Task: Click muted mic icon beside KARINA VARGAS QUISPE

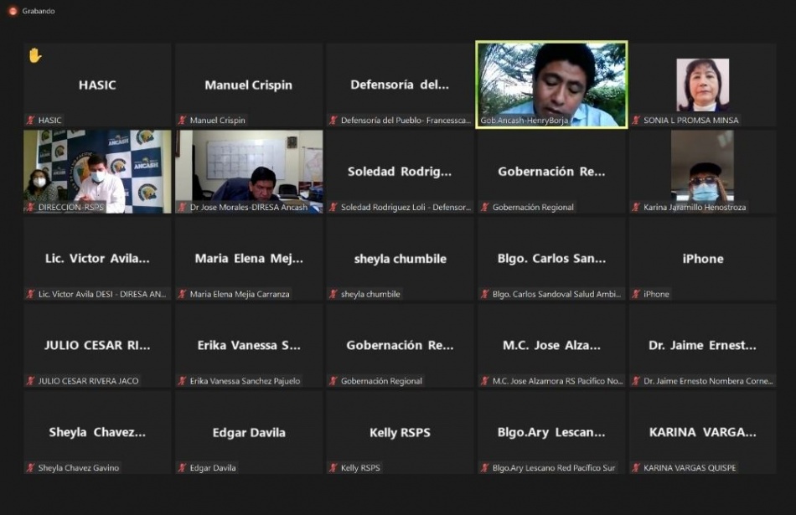Action: click(x=636, y=468)
